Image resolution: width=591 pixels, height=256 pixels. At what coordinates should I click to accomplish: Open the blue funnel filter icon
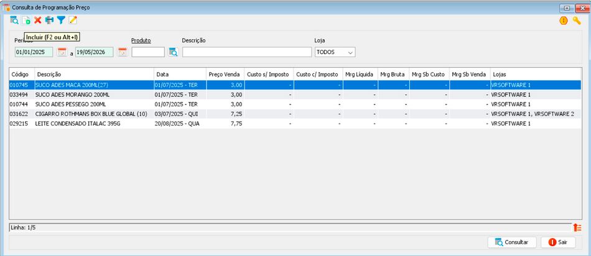click(x=61, y=21)
